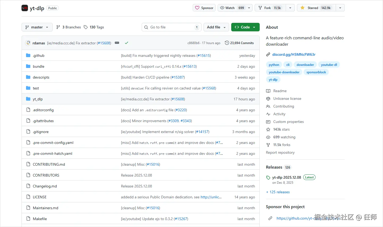Click the Fork button
383x227 pixels.
pos(270,8)
